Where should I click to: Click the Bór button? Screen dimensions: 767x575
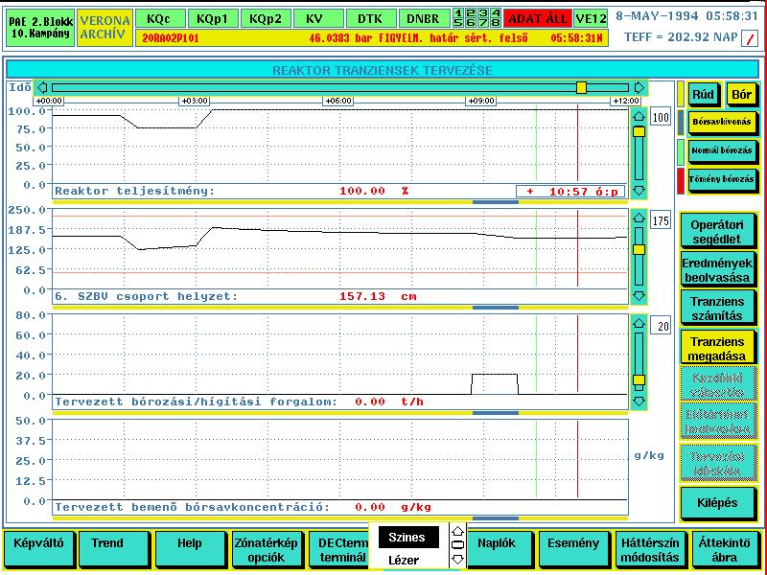740,94
